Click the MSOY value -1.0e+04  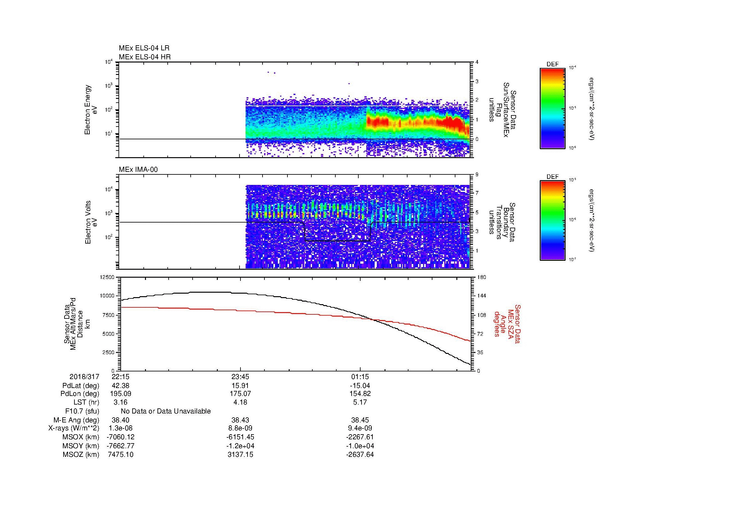(x=360, y=446)
